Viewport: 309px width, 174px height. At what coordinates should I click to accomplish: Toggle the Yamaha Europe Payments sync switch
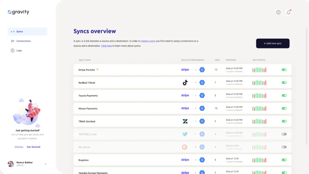coord(284,173)
